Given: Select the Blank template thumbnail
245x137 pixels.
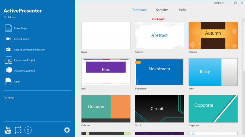Looking at the screenshot, I should pos(106,35).
